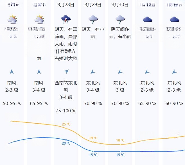Viewport: 185px width, 165px height.
Task: Click the 25 ℃ high temperature point
Action: pyautogui.click(x=66, y=128)
